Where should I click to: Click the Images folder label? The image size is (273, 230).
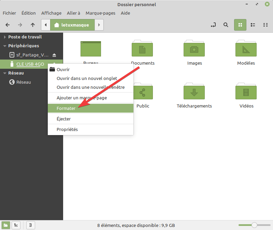tap(195, 63)
